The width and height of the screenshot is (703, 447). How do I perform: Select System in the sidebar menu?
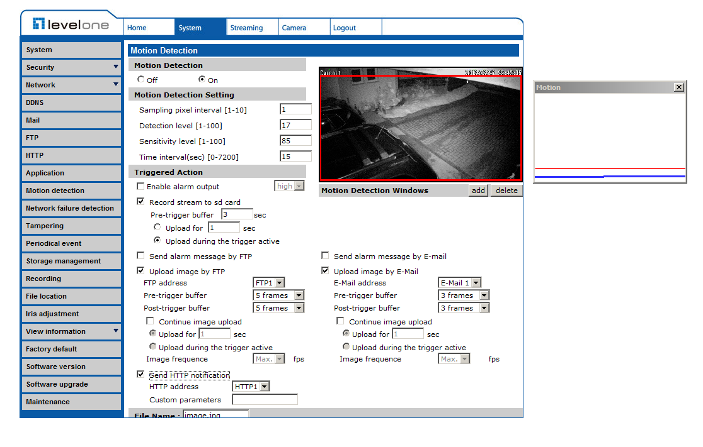pyautogui.click(x=71, y=50)
